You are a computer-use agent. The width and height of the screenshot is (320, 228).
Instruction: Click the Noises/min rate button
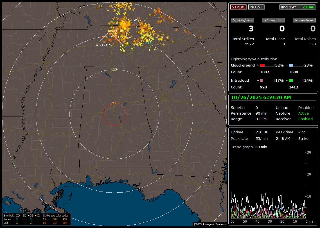(x=304, y=20)
